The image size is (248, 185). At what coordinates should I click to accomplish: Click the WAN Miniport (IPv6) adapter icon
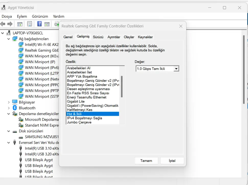pyautogui.click(x=21, y=67)
